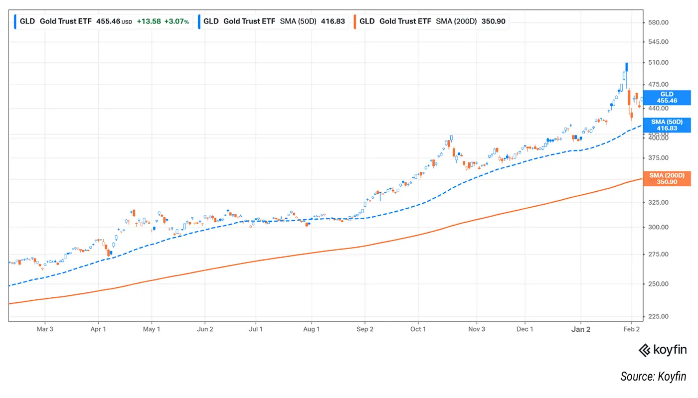Click the +3.07% change value in legend
Screen dimensions: 698x398
click(x=177, y=22)
